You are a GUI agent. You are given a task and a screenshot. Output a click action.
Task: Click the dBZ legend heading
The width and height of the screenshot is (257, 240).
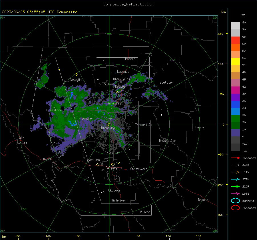point(242,15)
